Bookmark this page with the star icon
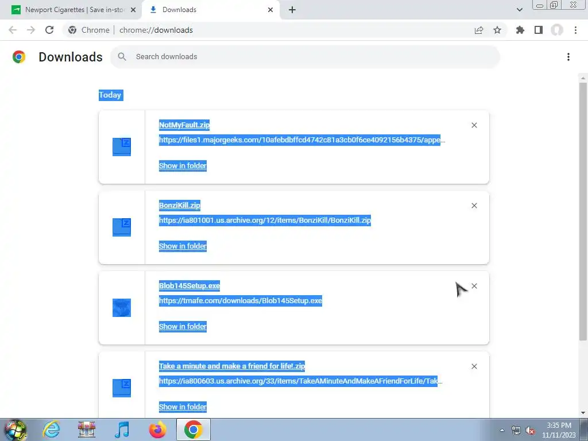 point(497,30)
